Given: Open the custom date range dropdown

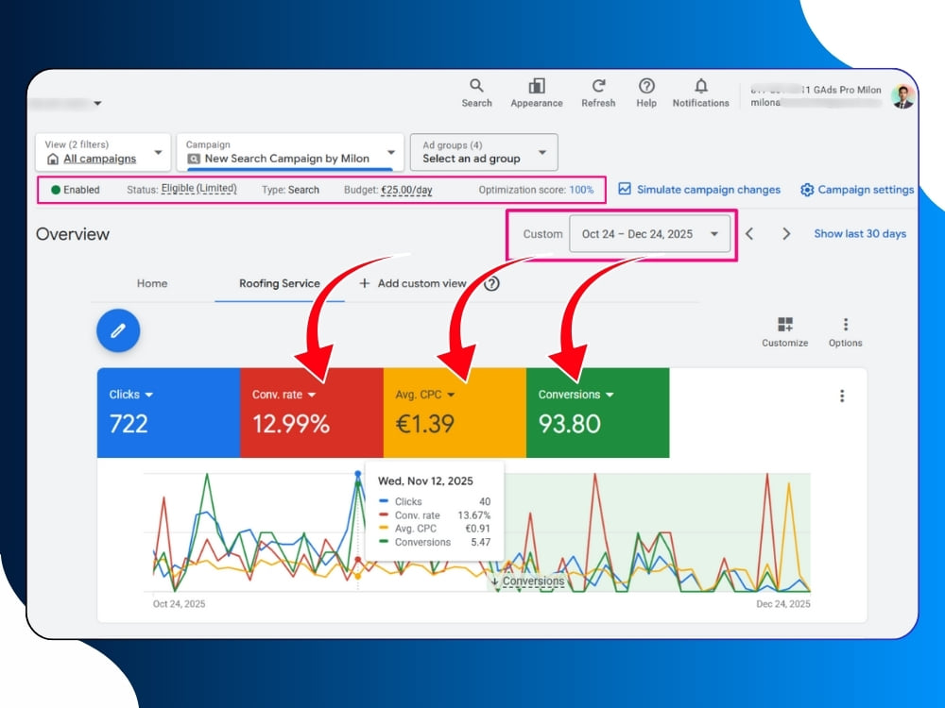Looking at the screenshot, I should 650,233.
